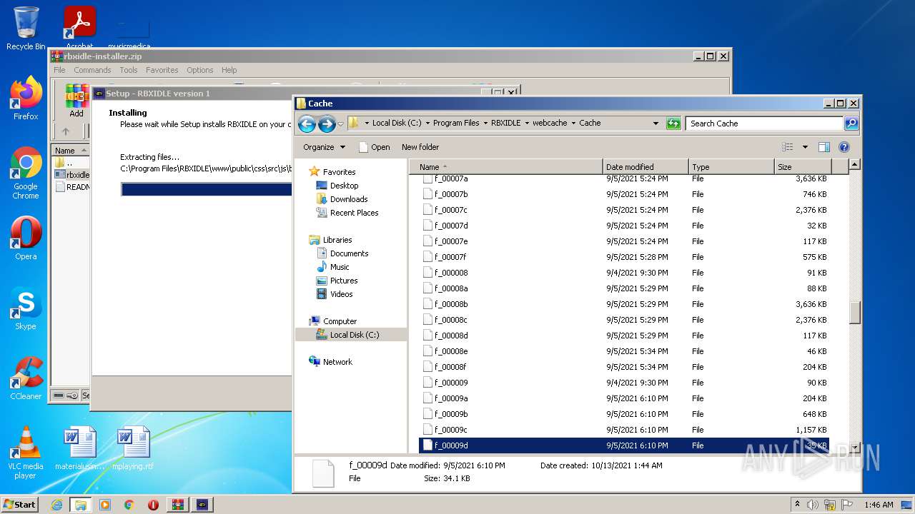
Task: Click the New folder button
Action: [420, 147]
